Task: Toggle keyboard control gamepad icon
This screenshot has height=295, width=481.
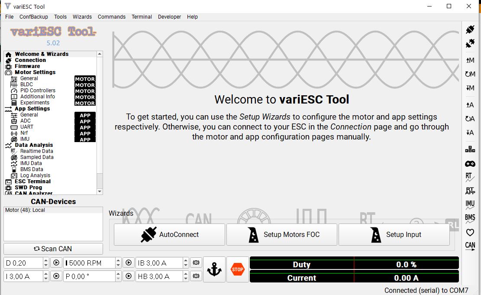Action: click(x=470, y=164)
